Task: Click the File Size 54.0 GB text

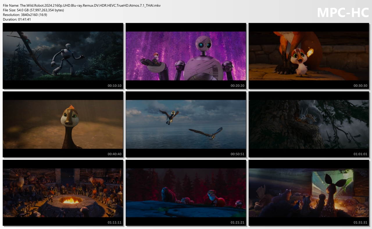Action: tap(33, 10)
